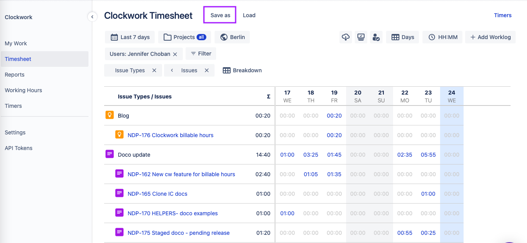Click the Load button
Screen dimensions: 527x243
tap(249, 15)
